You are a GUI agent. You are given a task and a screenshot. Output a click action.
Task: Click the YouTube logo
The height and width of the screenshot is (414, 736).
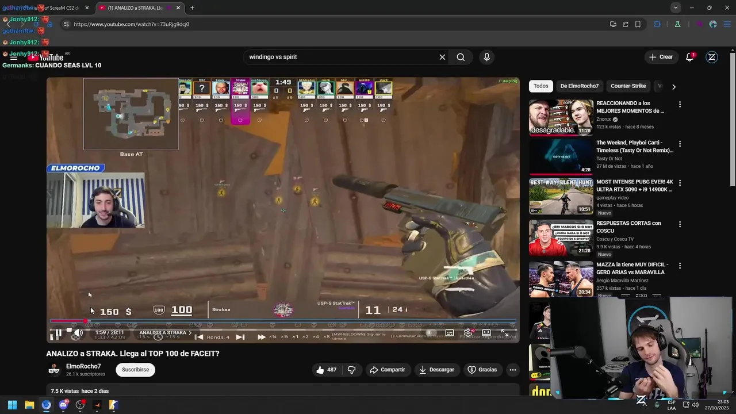46,57
